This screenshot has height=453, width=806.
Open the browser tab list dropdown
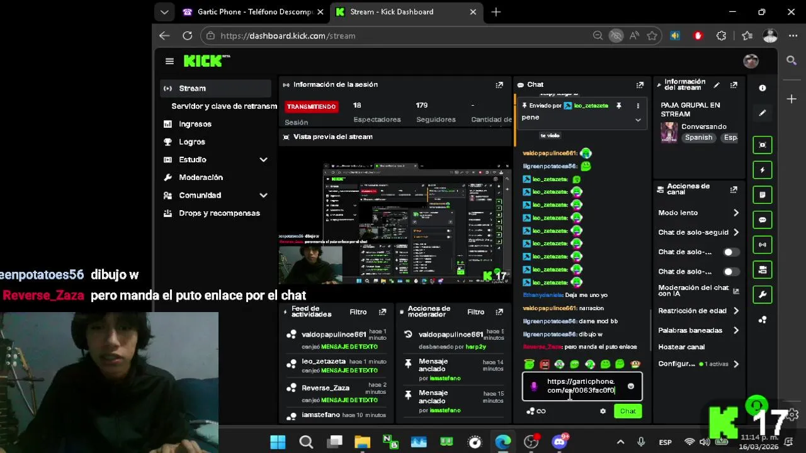tap(164, 12)
